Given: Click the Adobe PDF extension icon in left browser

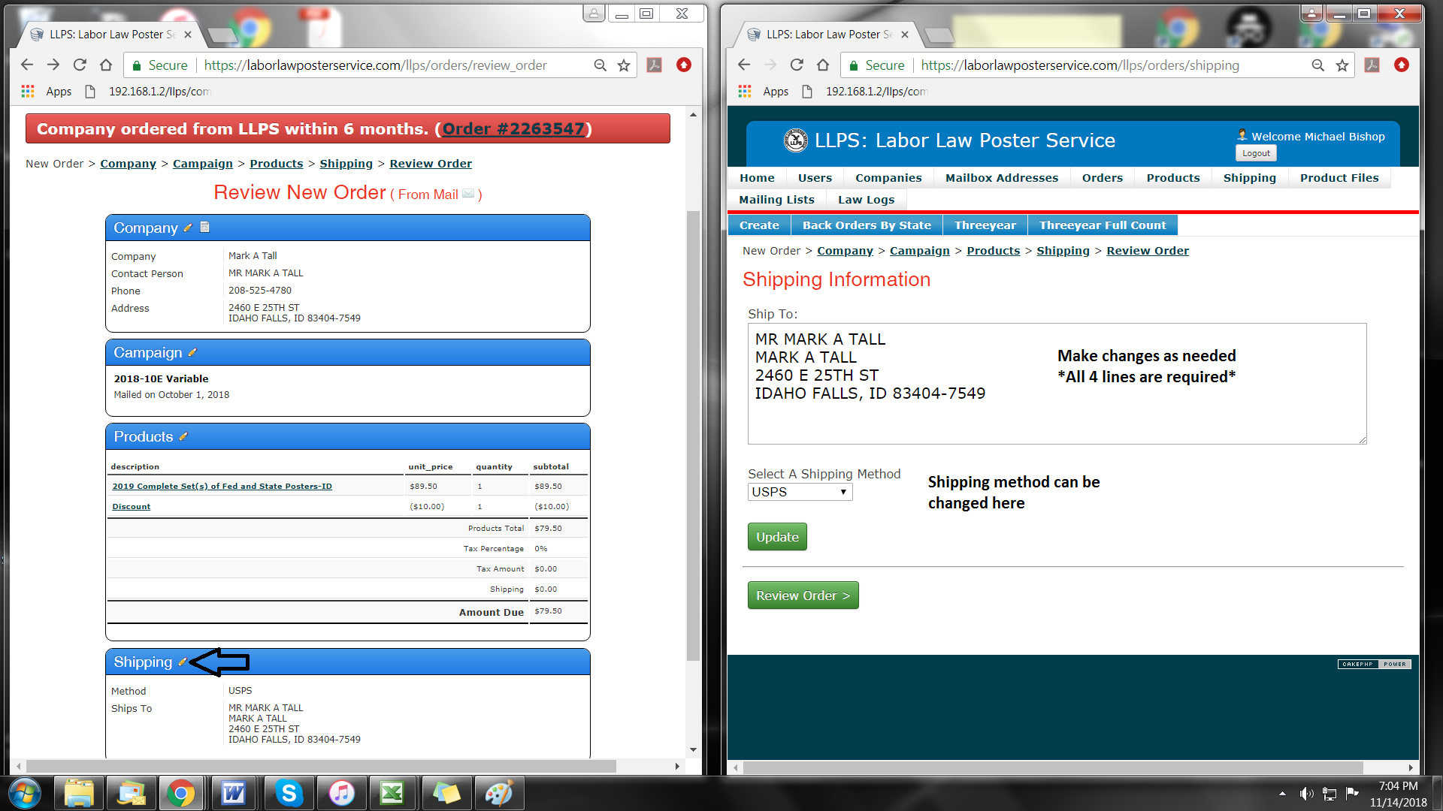Looking at the screenshot, I should tap(655, 65).
